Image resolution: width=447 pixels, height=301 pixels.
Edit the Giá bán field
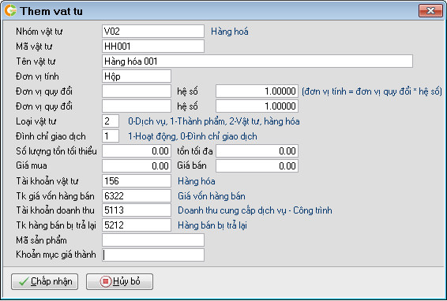click(x=257, y=165)
